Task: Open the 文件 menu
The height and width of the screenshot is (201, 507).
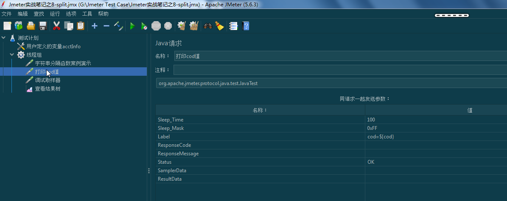Action: point(6,14)
